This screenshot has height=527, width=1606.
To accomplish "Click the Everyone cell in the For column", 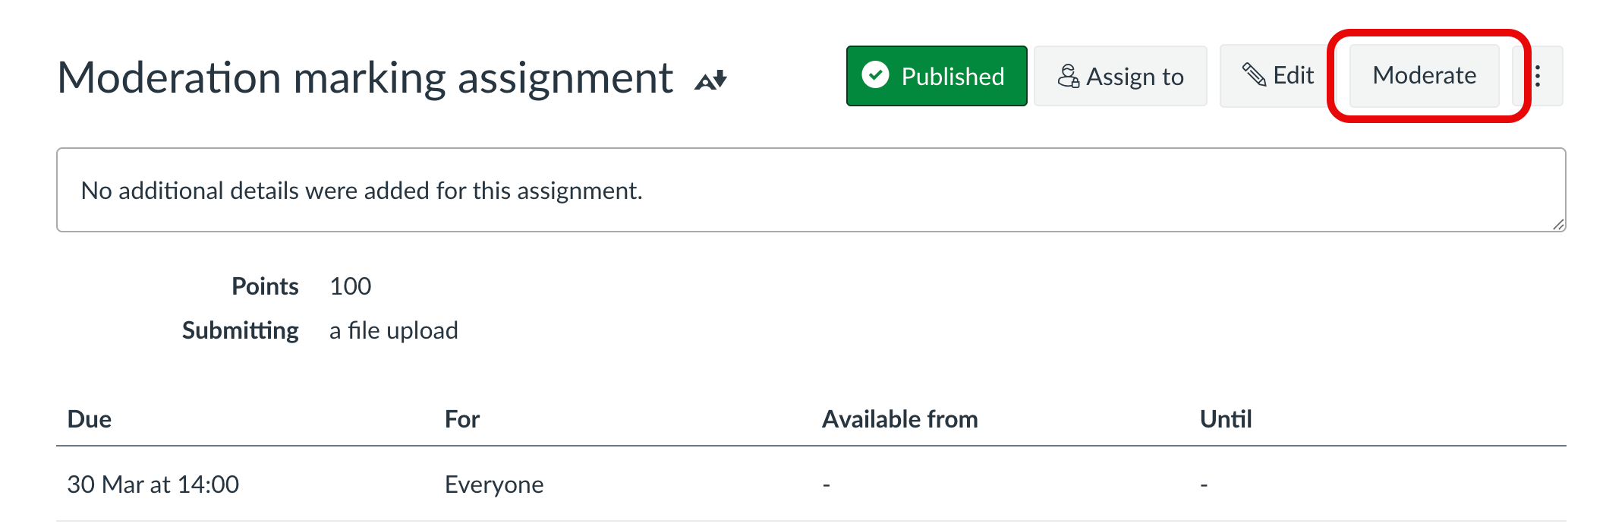I will tap(494, 484).
